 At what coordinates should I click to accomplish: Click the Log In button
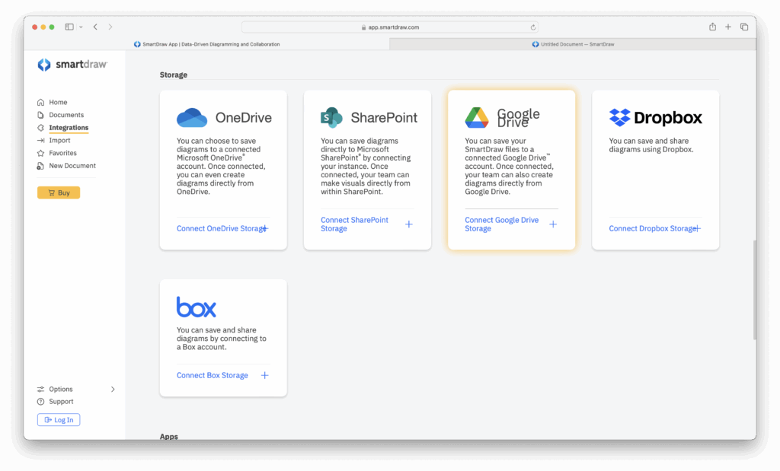click(59, 420)
